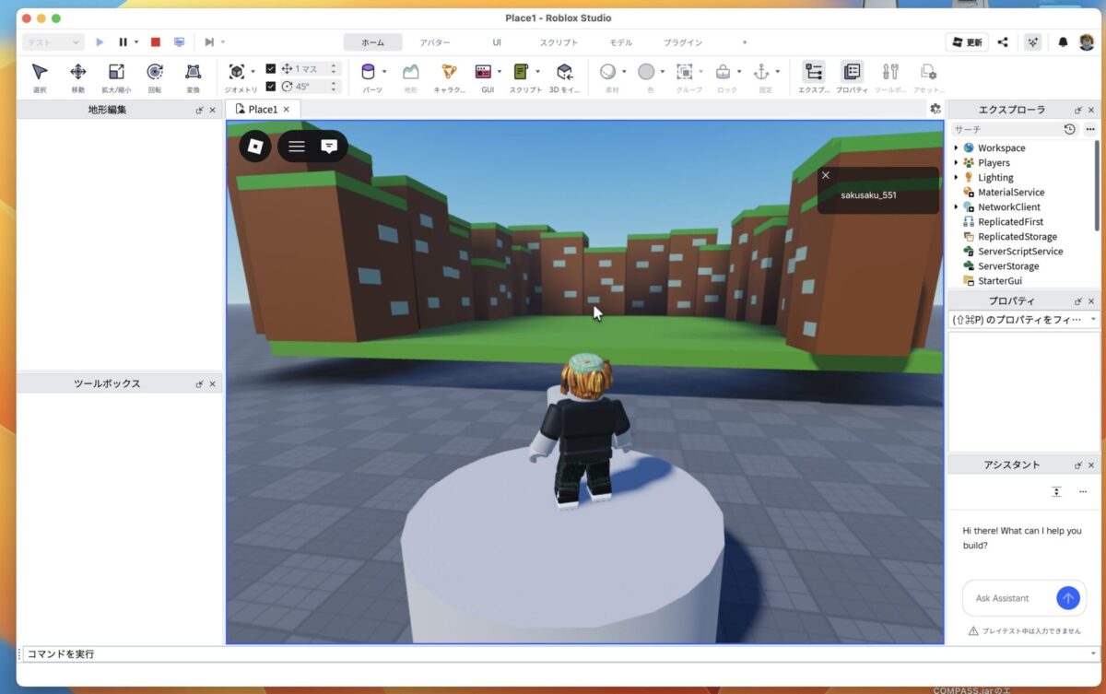The width and height of the screenshot is (1106, 694).
Task: Open the プラグイン ribbon tab
Action: coord(683,42)
